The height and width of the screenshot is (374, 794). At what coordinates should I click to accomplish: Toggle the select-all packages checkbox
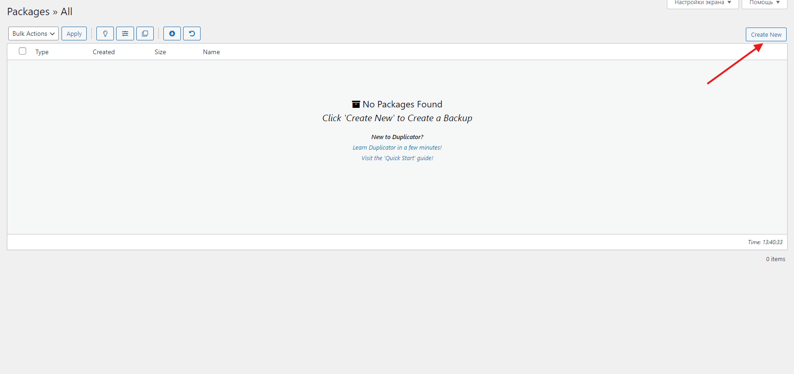tap(22, 51)
